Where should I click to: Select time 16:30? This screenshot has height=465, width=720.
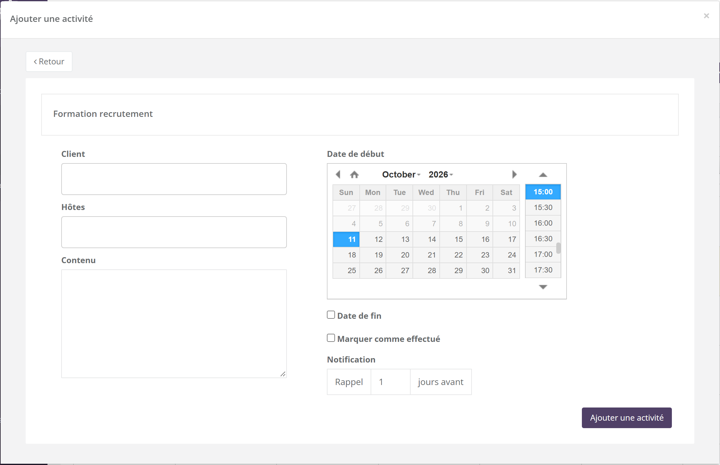(543, 239)
